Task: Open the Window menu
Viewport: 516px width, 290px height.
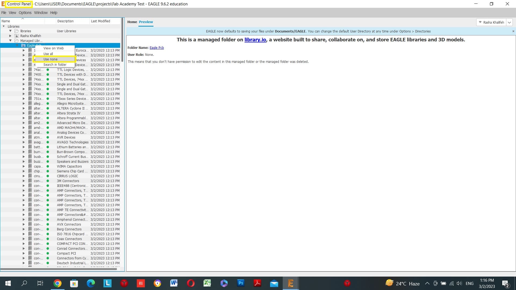Action: tap(41, 13)
